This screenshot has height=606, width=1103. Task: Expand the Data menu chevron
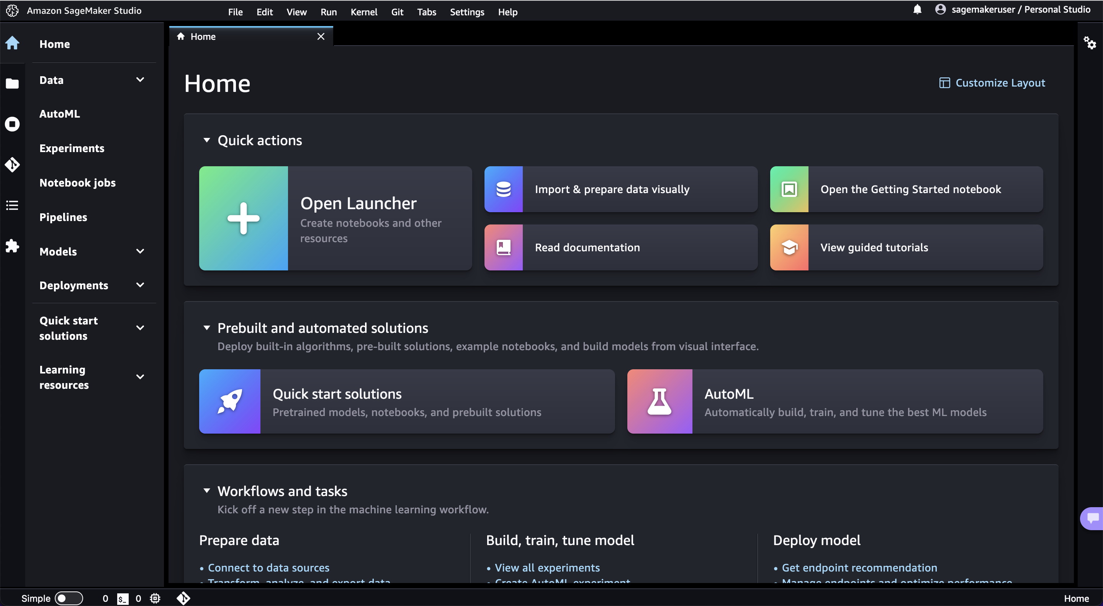click(140, 80)
